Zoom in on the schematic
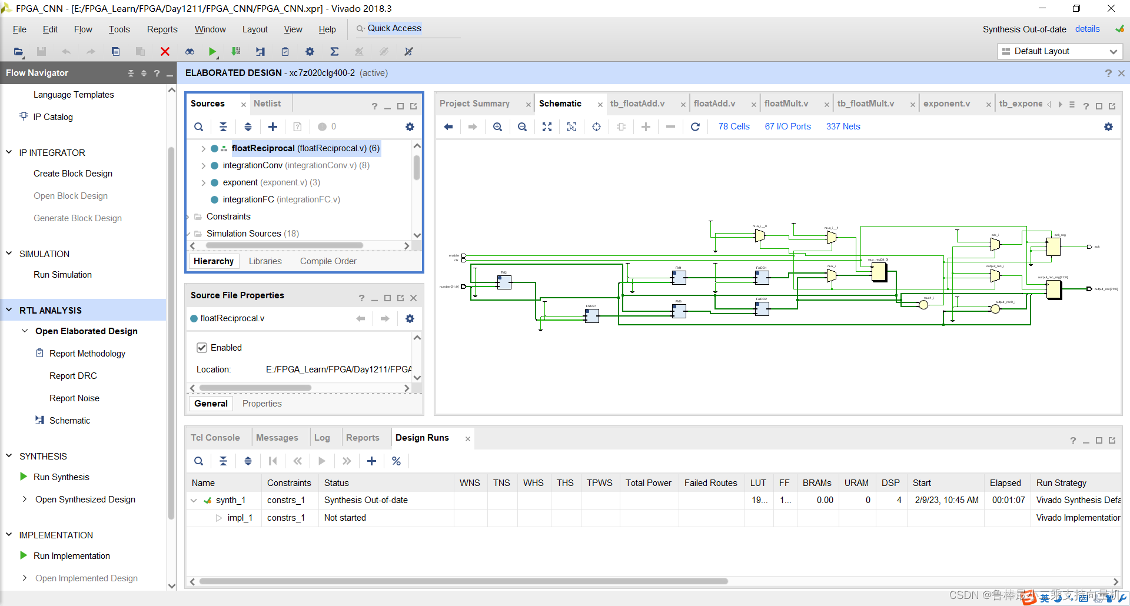Screen dimensions: 1130x606 (x=498, y=126)
